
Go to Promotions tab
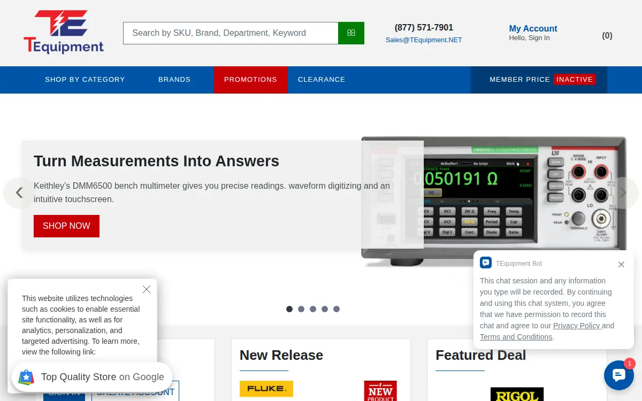click(250, 80)
